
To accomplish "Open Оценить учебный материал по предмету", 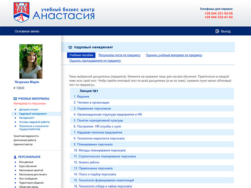I will point(174,55).
